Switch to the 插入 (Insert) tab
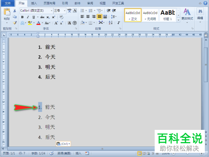The image size is (209, 157). 34,3
